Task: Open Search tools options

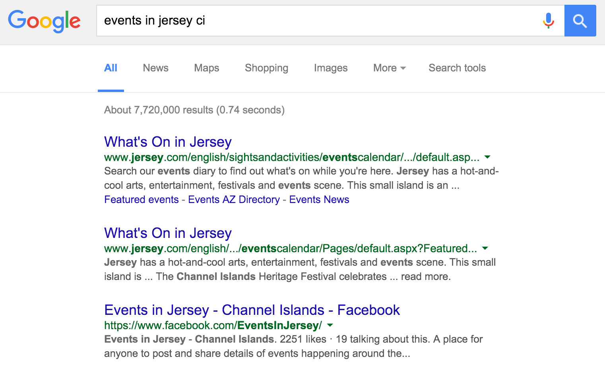Action: [457, 68]
